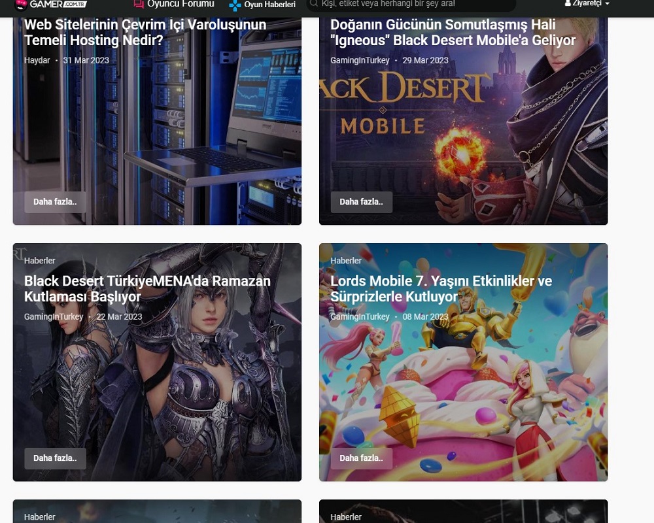The image size is (654, 523).
Task: Click Haberler category on bottom-left card
Action: click(x=40, y=517)
